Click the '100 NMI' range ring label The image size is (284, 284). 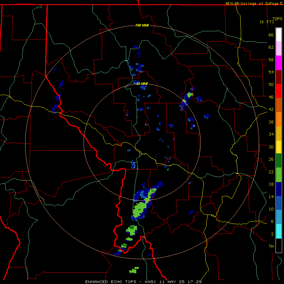coord(142,25)
